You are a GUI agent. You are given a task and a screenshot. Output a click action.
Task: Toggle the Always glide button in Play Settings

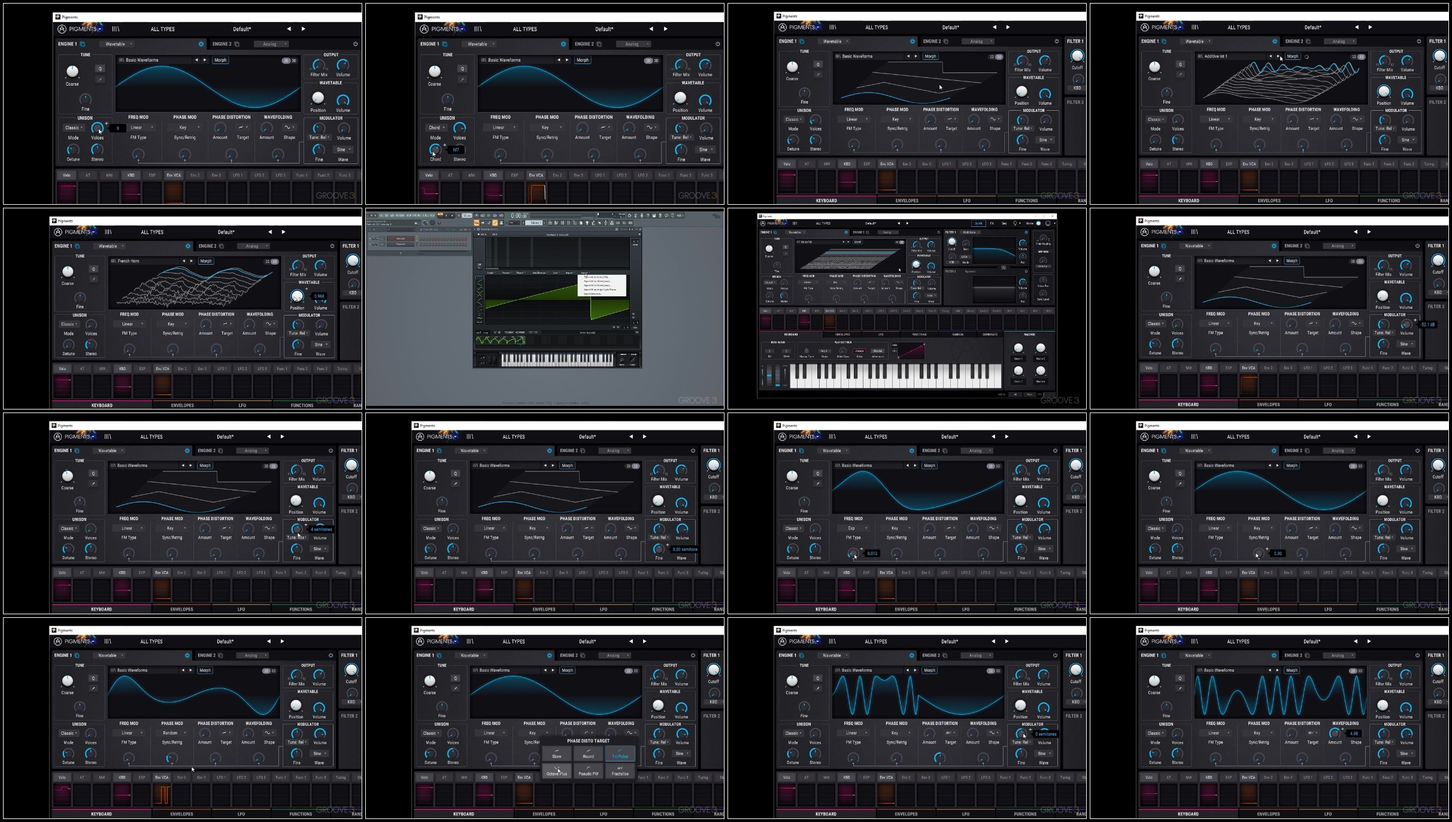pos(859,351)
